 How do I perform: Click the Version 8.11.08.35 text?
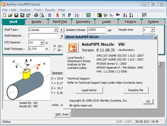[x=98, y=50]
